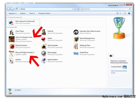Collapse the Games (14) group
Viewport: 138px width, 100px height.
pyautogui.click(x=8, y=27)
